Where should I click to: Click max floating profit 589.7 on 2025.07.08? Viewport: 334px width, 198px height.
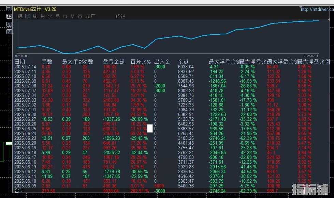272,86
